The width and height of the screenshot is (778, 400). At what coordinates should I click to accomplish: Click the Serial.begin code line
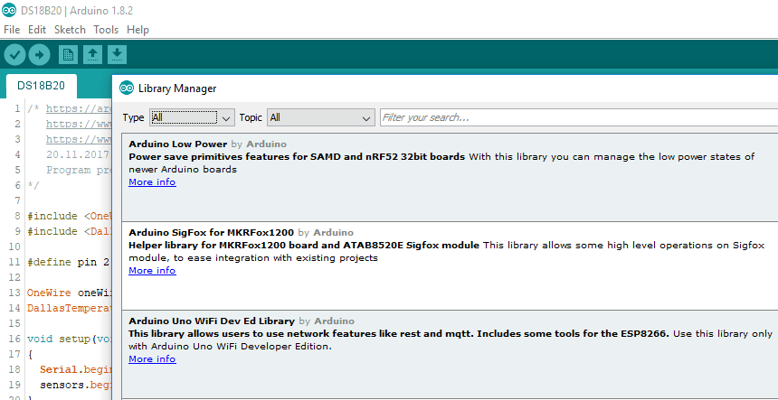pyautogui.click(x=76, y=370)
